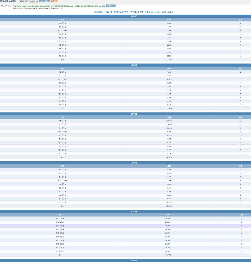Viewport: 251px width, 262px height.
Task: Select the 64.00% value in second table
Action: [169, 79]
